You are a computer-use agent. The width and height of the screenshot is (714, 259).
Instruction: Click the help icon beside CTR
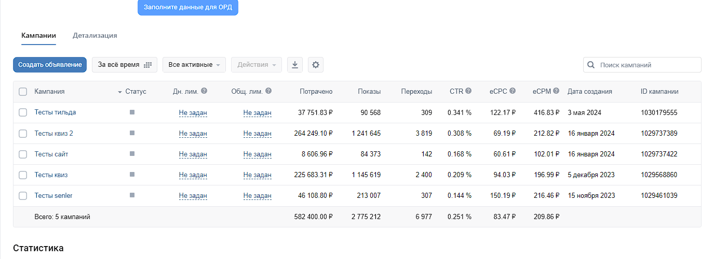[x=468, y=91]
